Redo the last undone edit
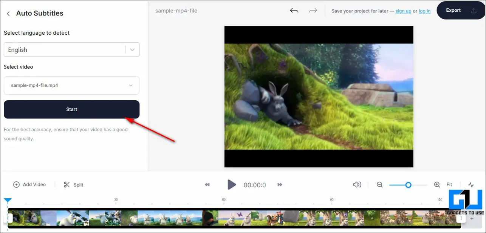Viewport: 486px width, 233px height. [x=313, y=11]
